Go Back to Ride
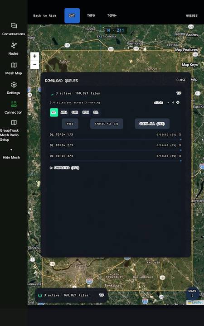This screenshot has height=326, width=204. [45, 15]
